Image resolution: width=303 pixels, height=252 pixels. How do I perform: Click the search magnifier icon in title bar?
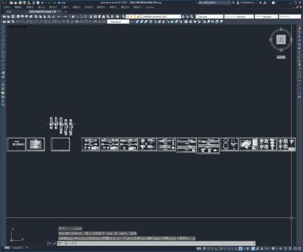234,3
